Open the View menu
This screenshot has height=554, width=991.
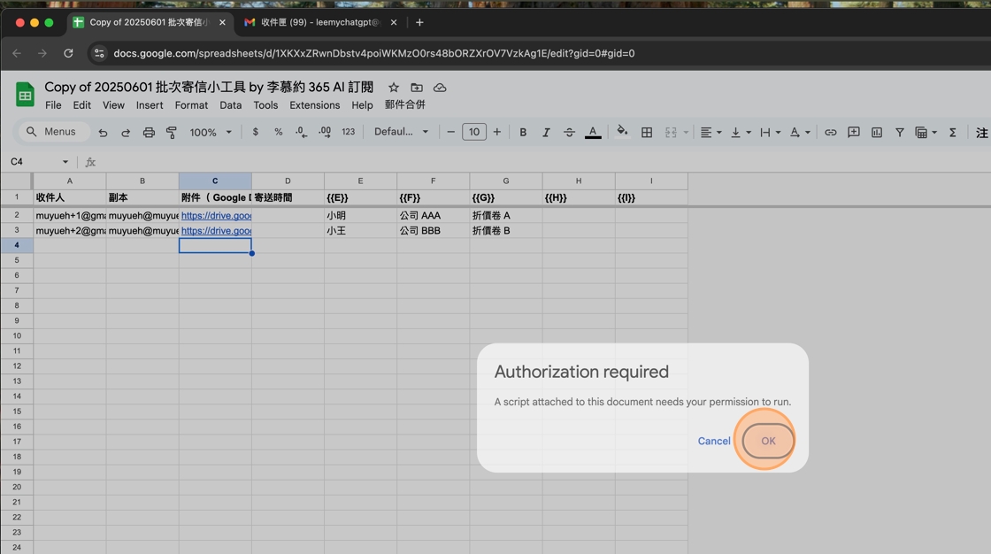[x=113, y=105]
